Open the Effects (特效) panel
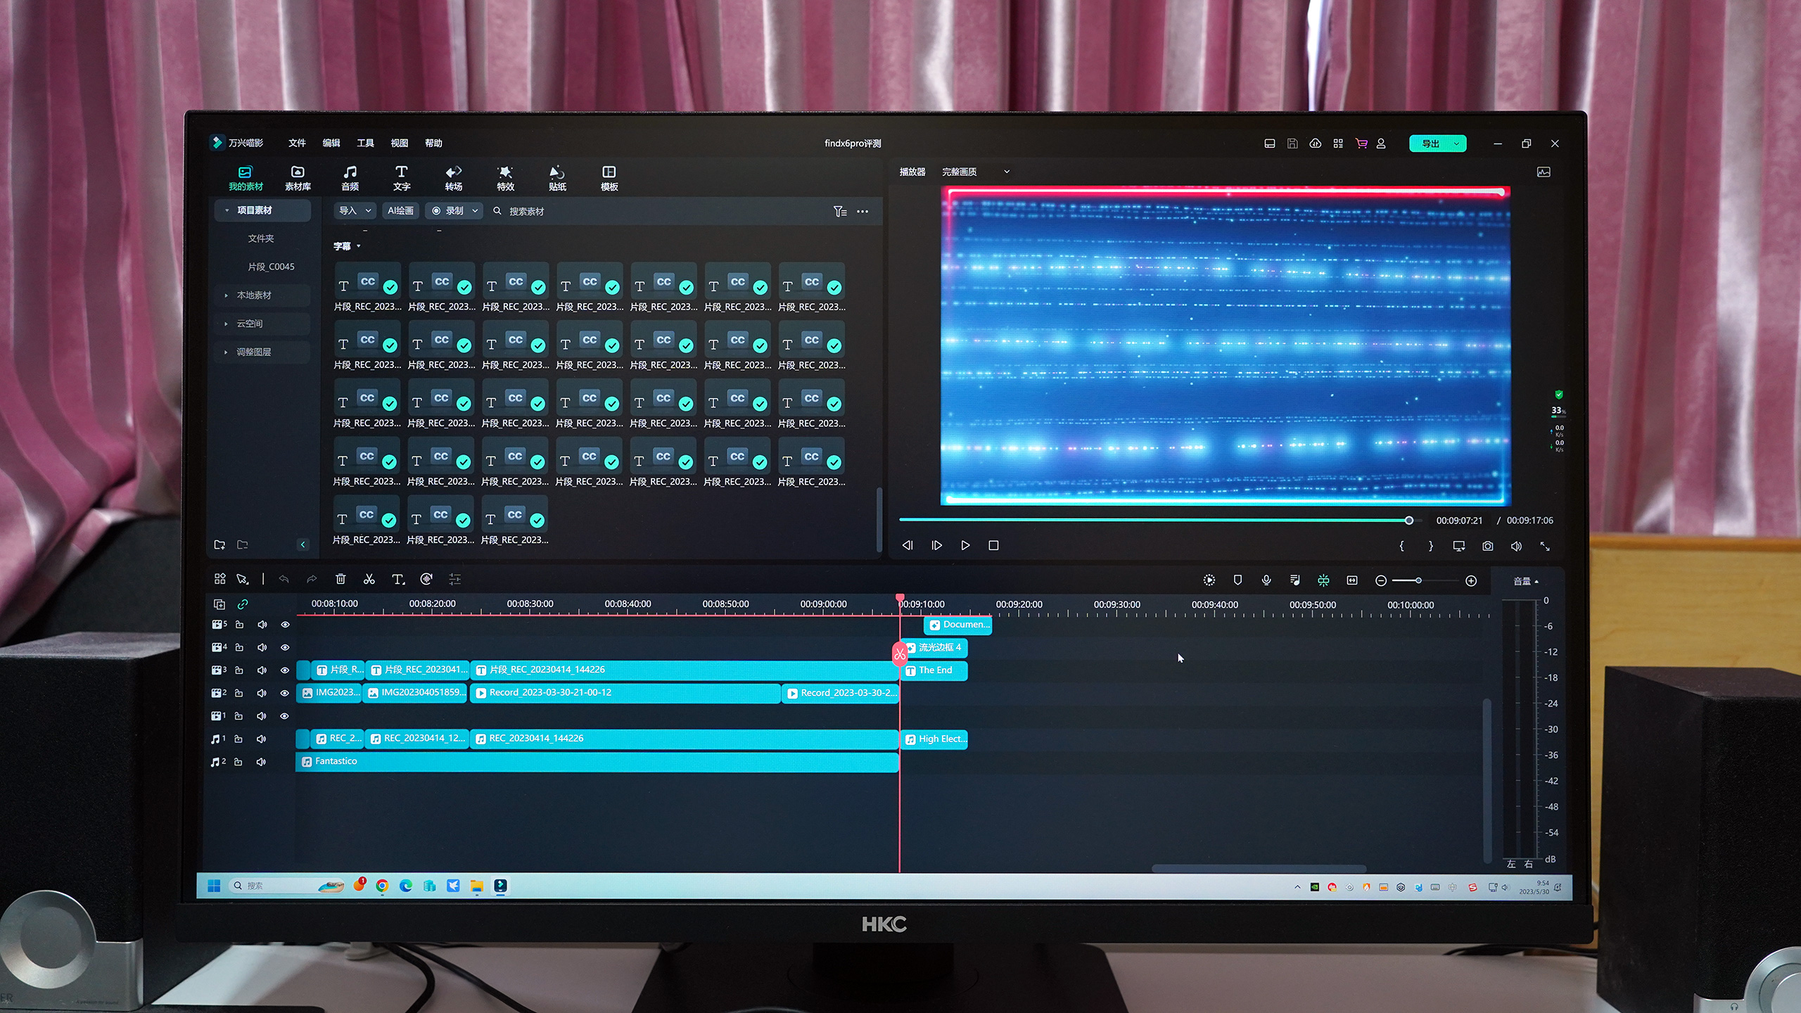Viewport: 1801px width, 1013px height. pyautogui.click(x=505, y=178)
